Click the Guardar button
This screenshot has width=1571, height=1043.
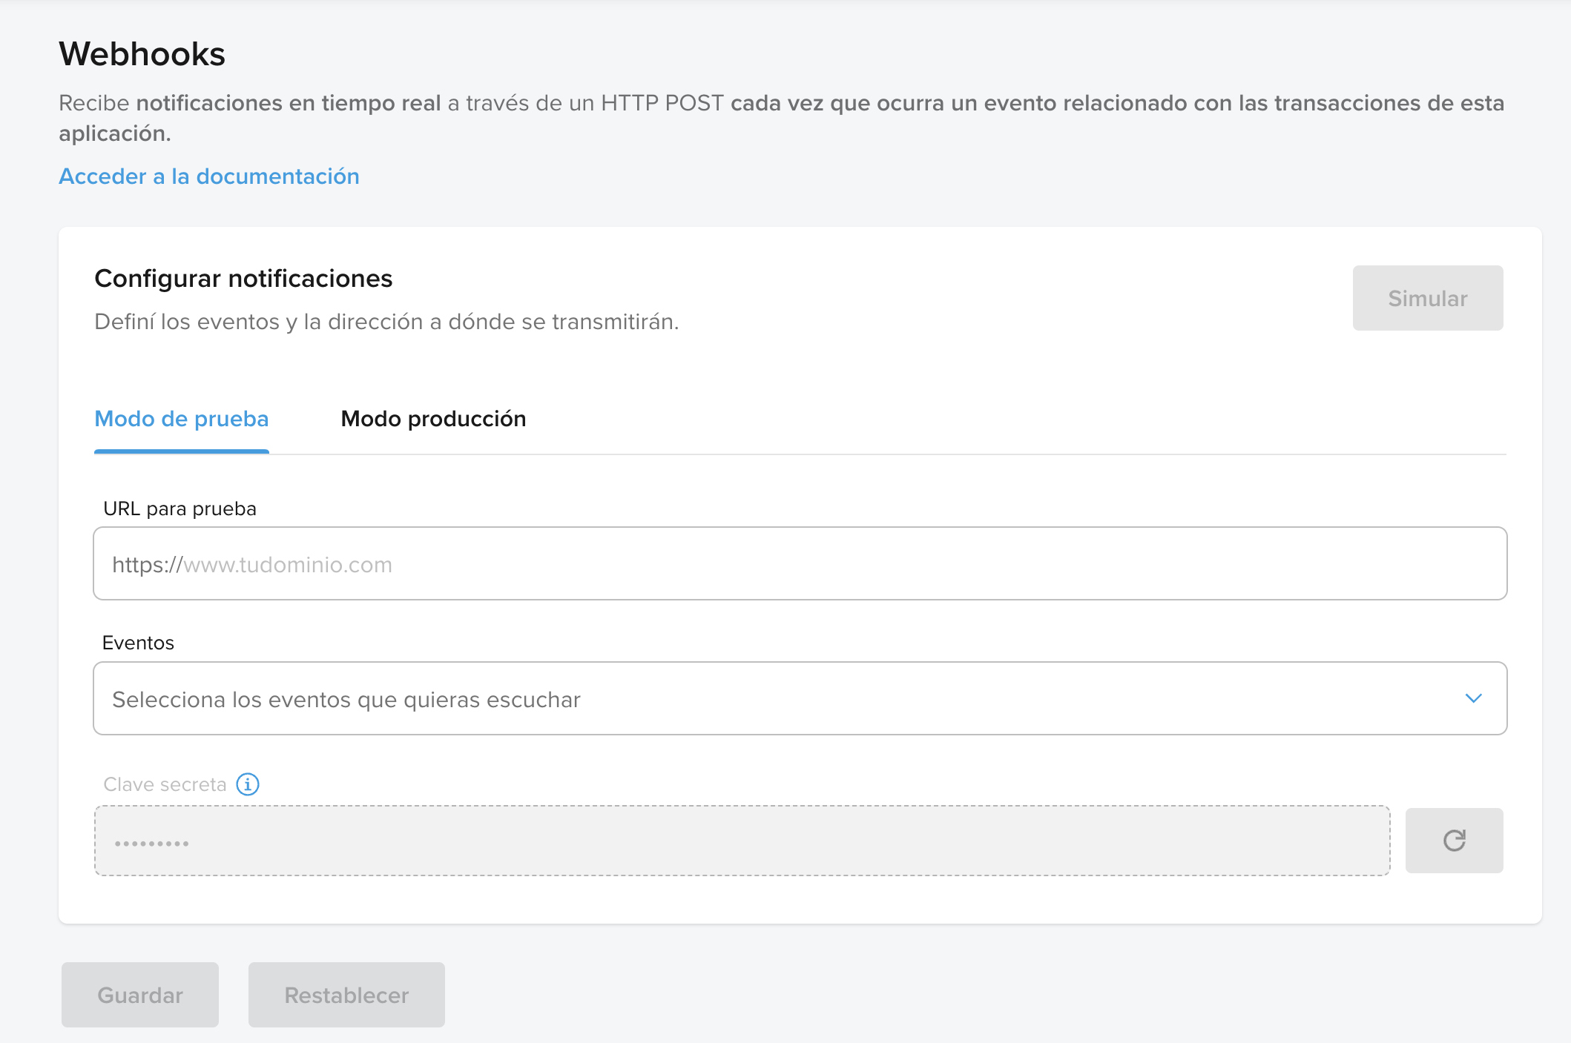point(140,995)
